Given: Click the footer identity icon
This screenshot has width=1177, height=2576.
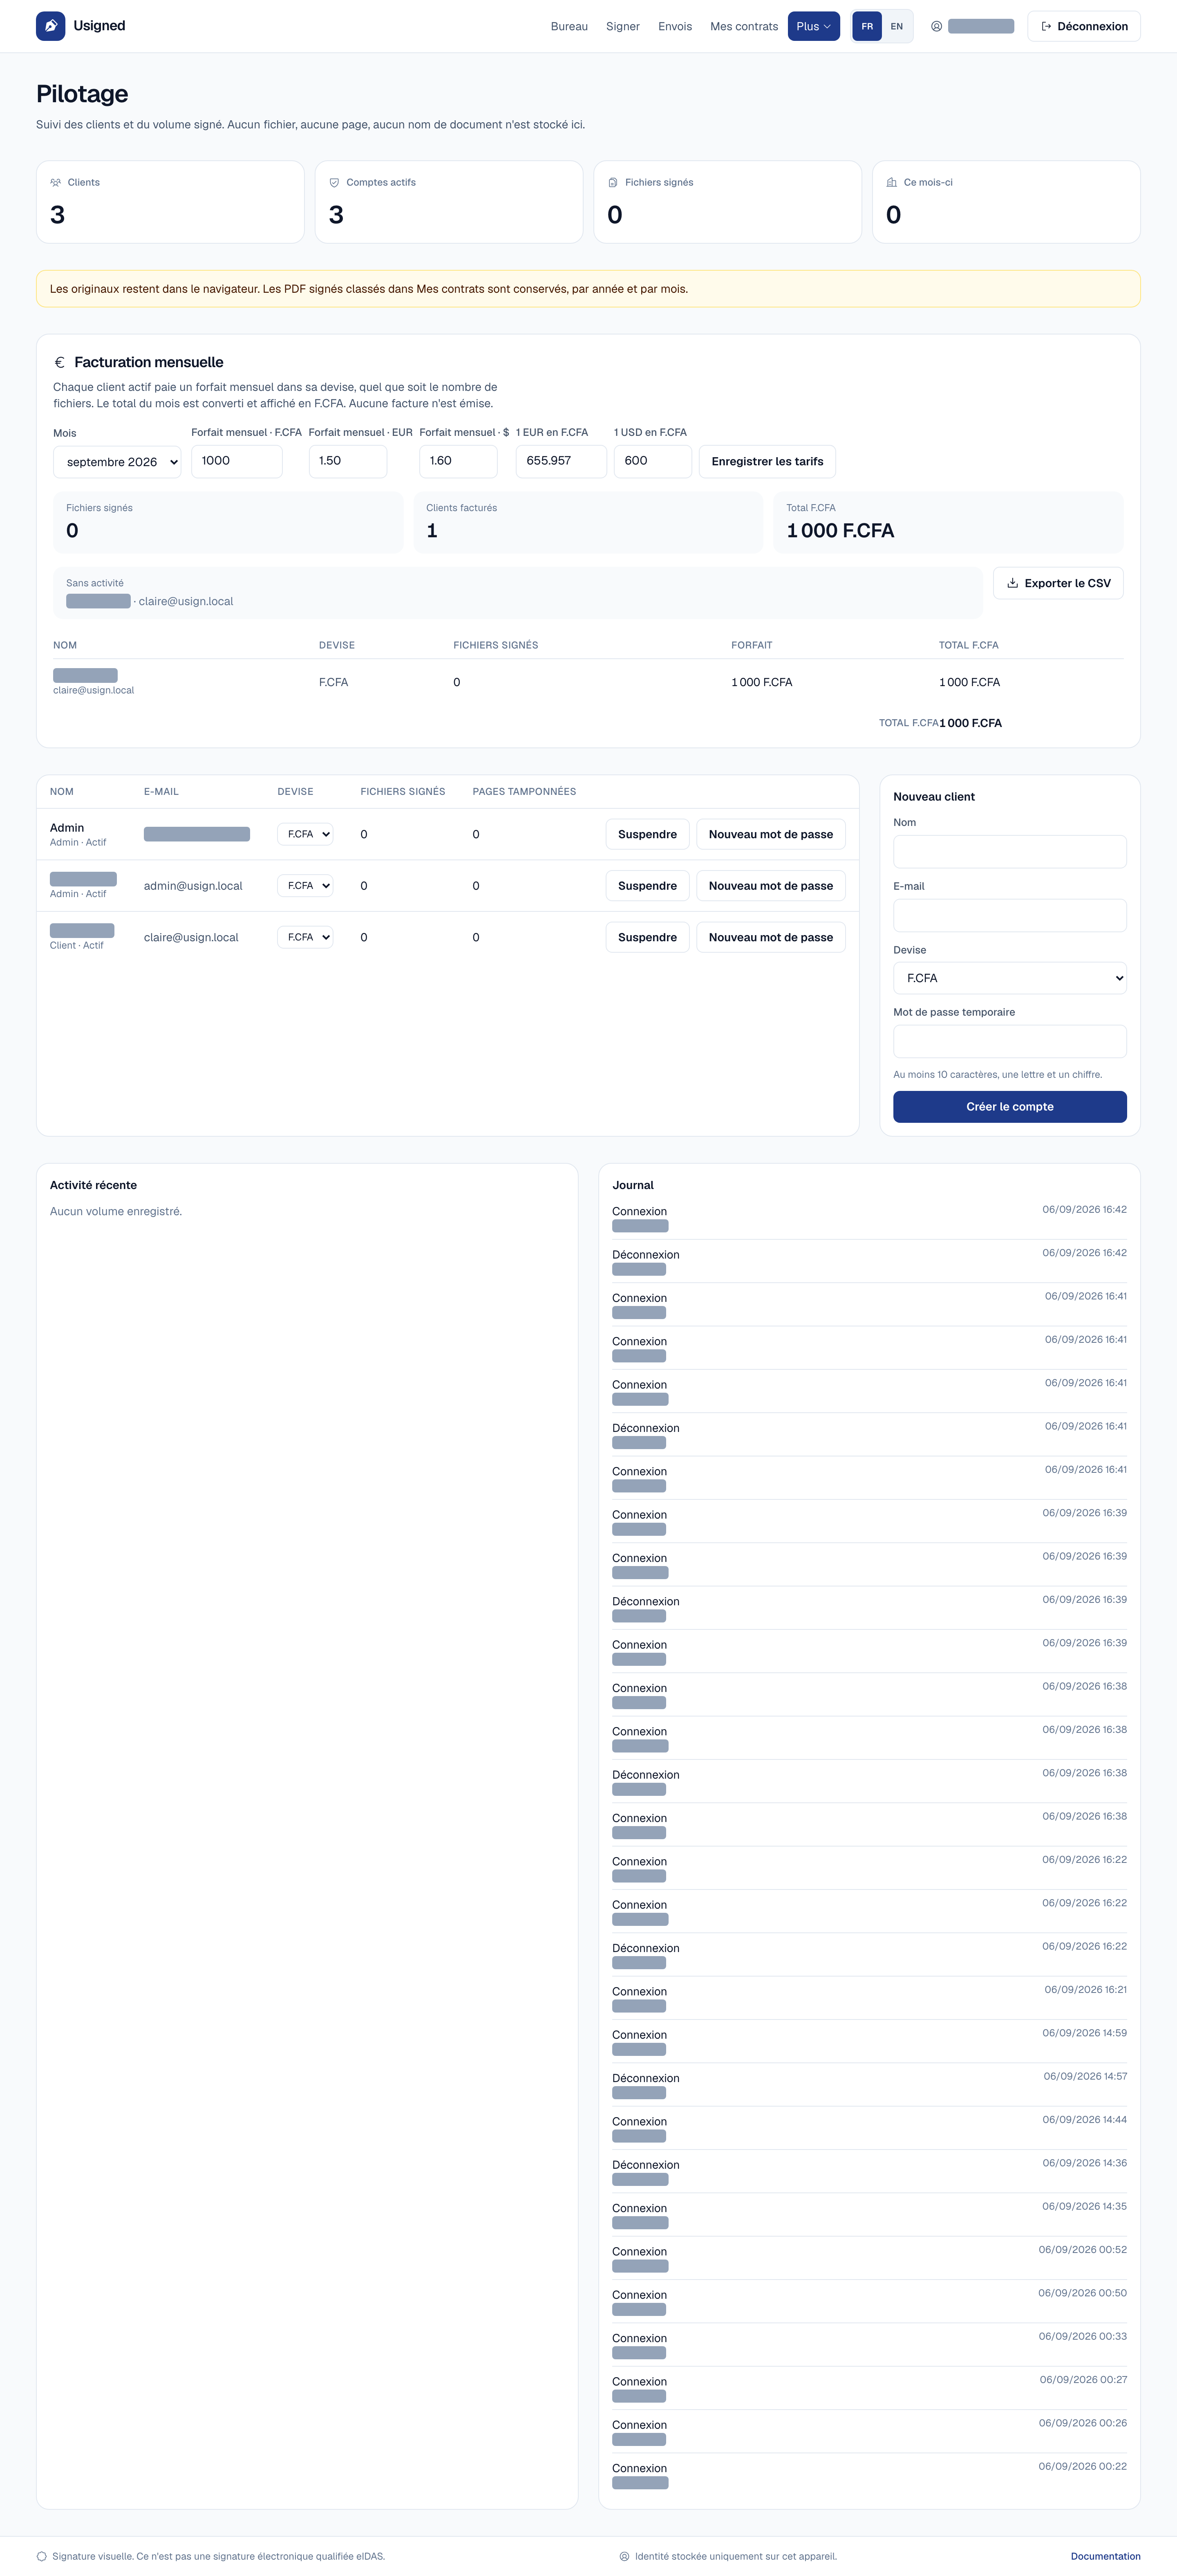Looking at the screenshot, I should click(x=624, y=2556).
